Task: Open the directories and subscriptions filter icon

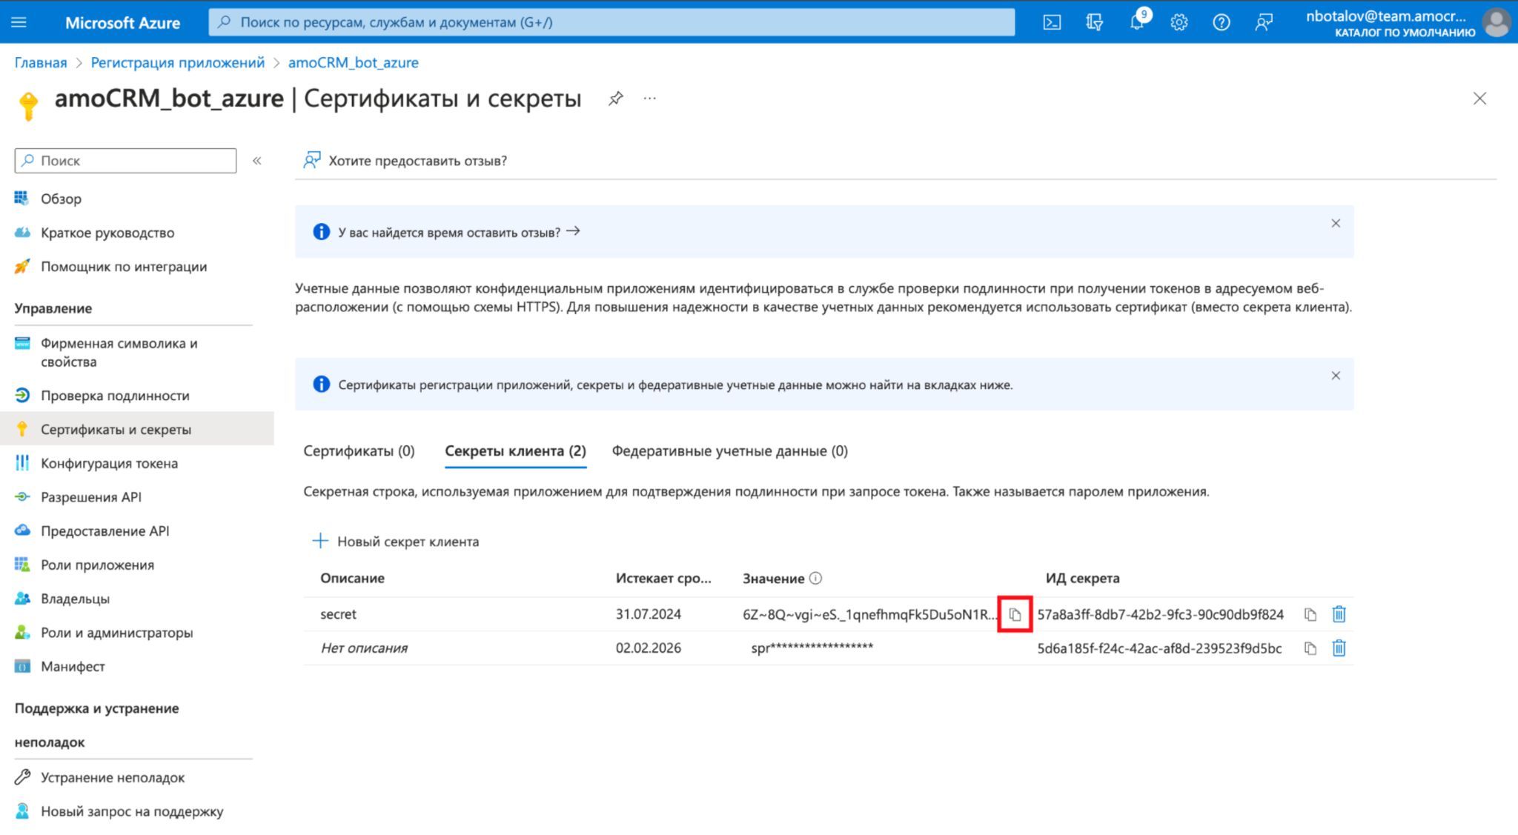Action: click(1094, 22)
